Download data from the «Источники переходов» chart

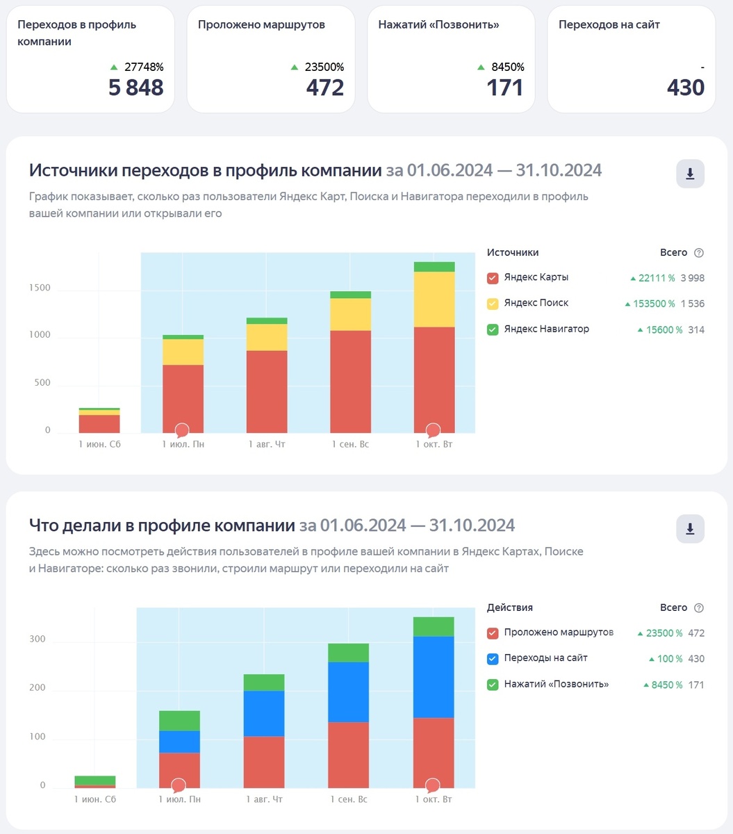[x=689, y=173]
